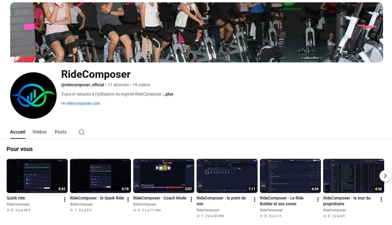Expand channel description with …plus
This screenshot has width=392, height=225.
pos(168,94)
